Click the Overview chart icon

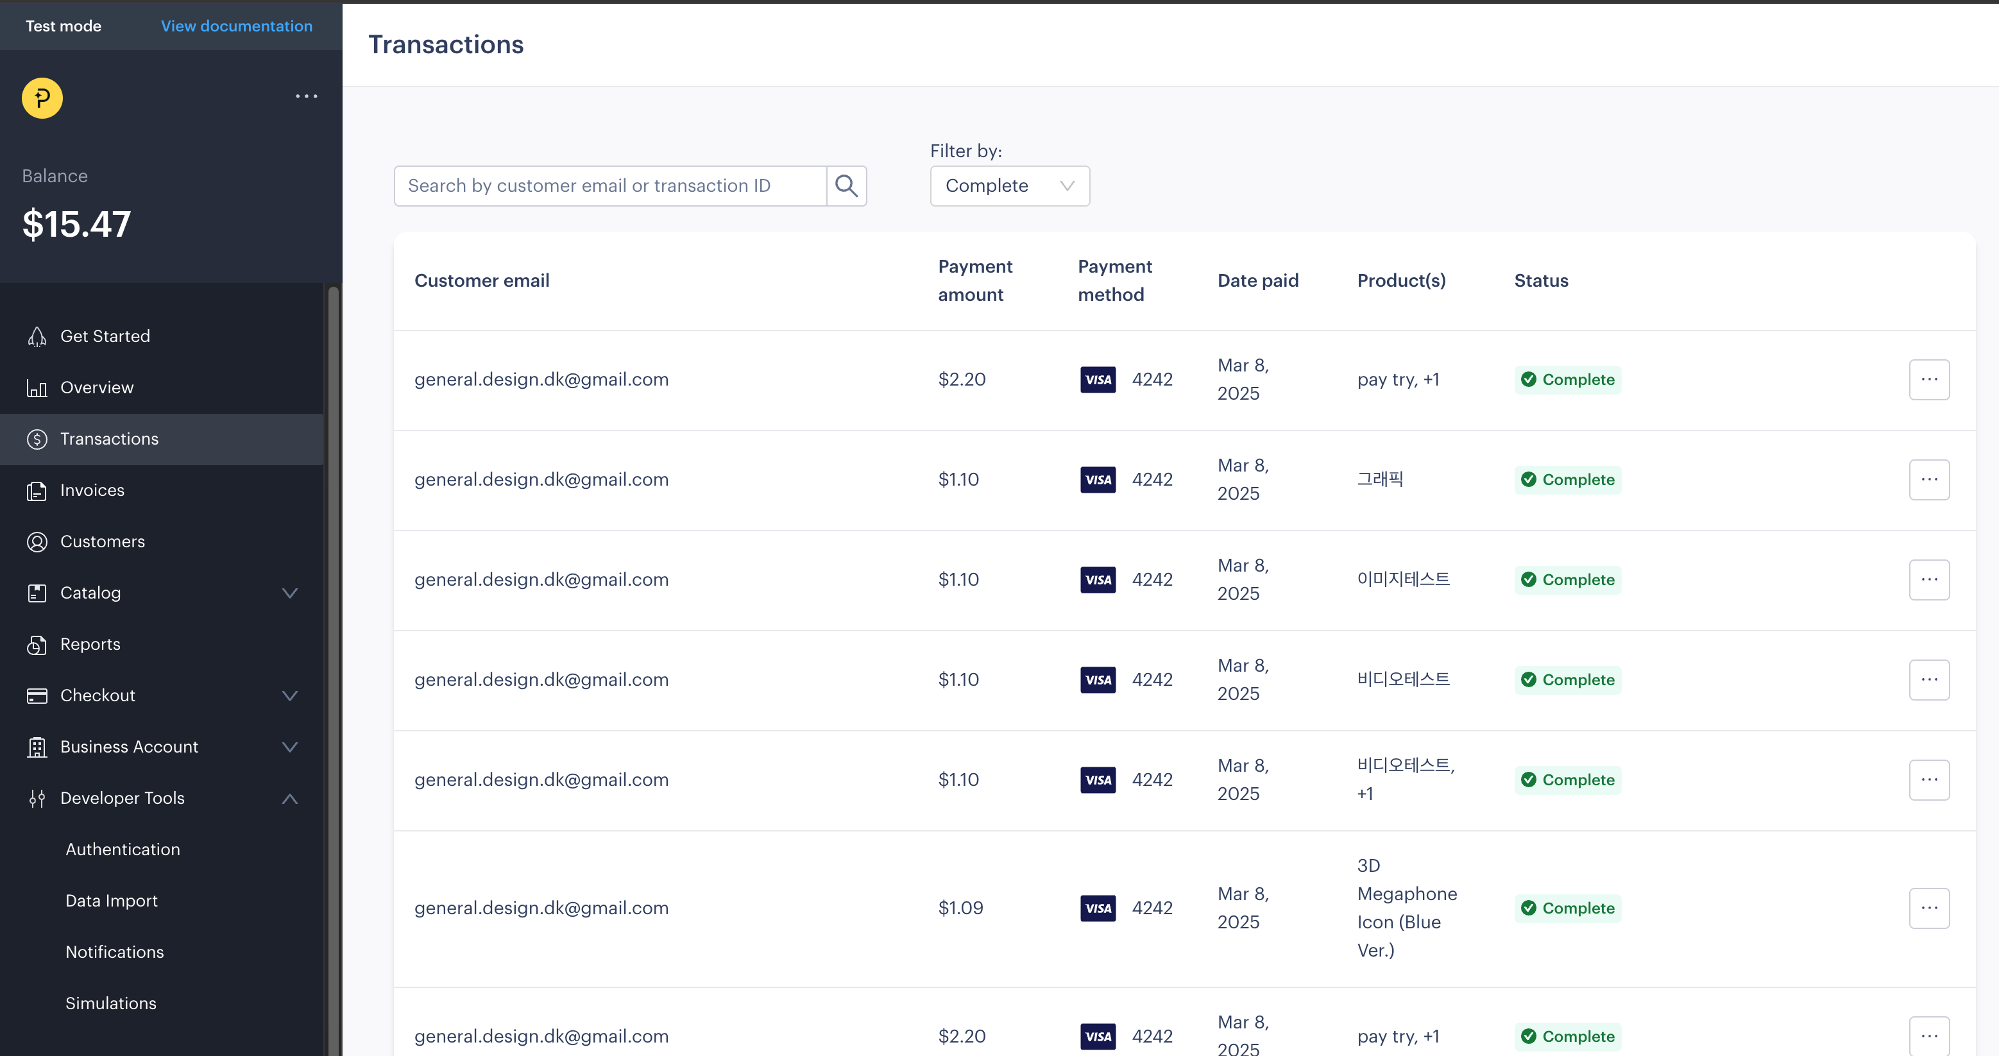37,387
